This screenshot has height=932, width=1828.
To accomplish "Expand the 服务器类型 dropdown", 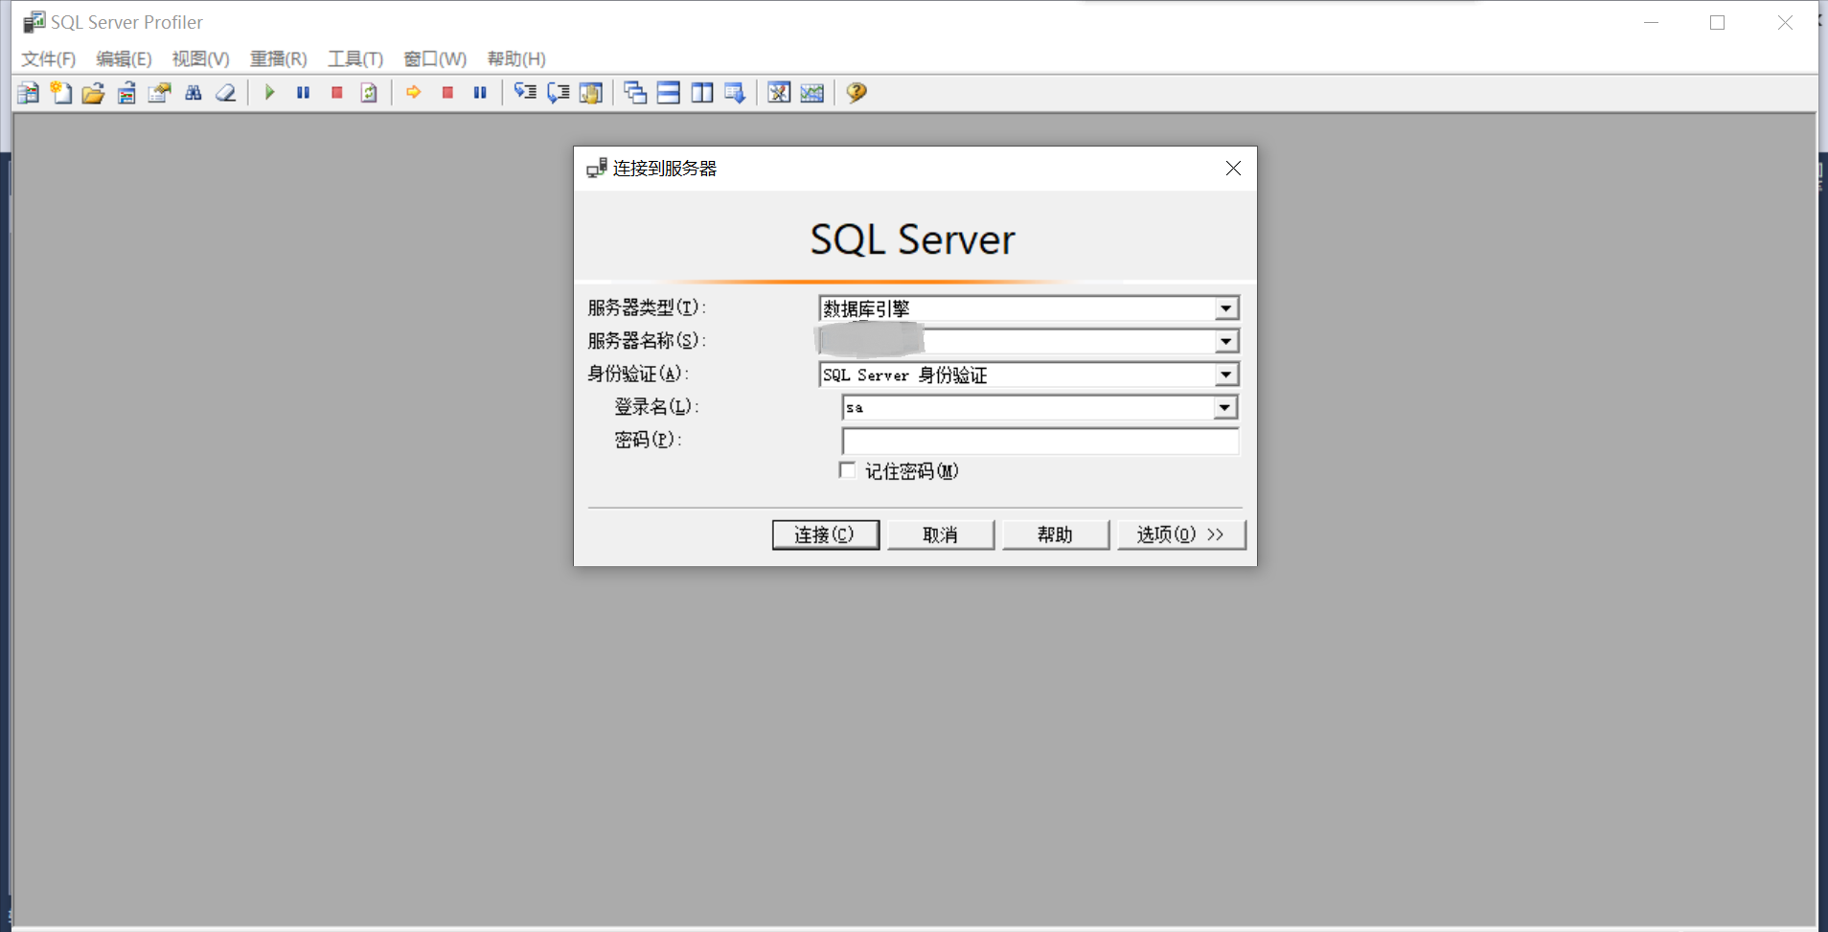I will point(1225,308).
